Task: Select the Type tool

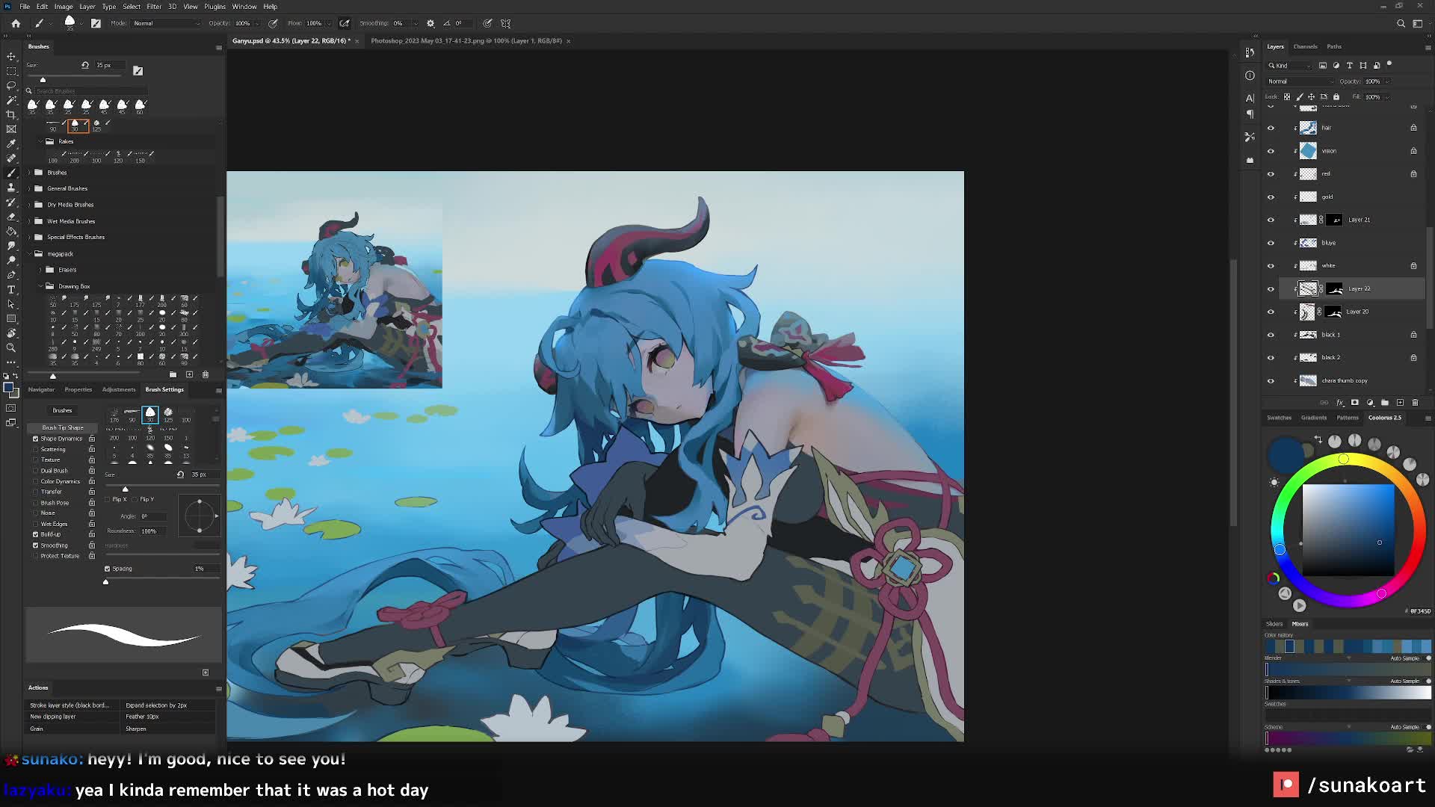Action: tap(11, 289)
